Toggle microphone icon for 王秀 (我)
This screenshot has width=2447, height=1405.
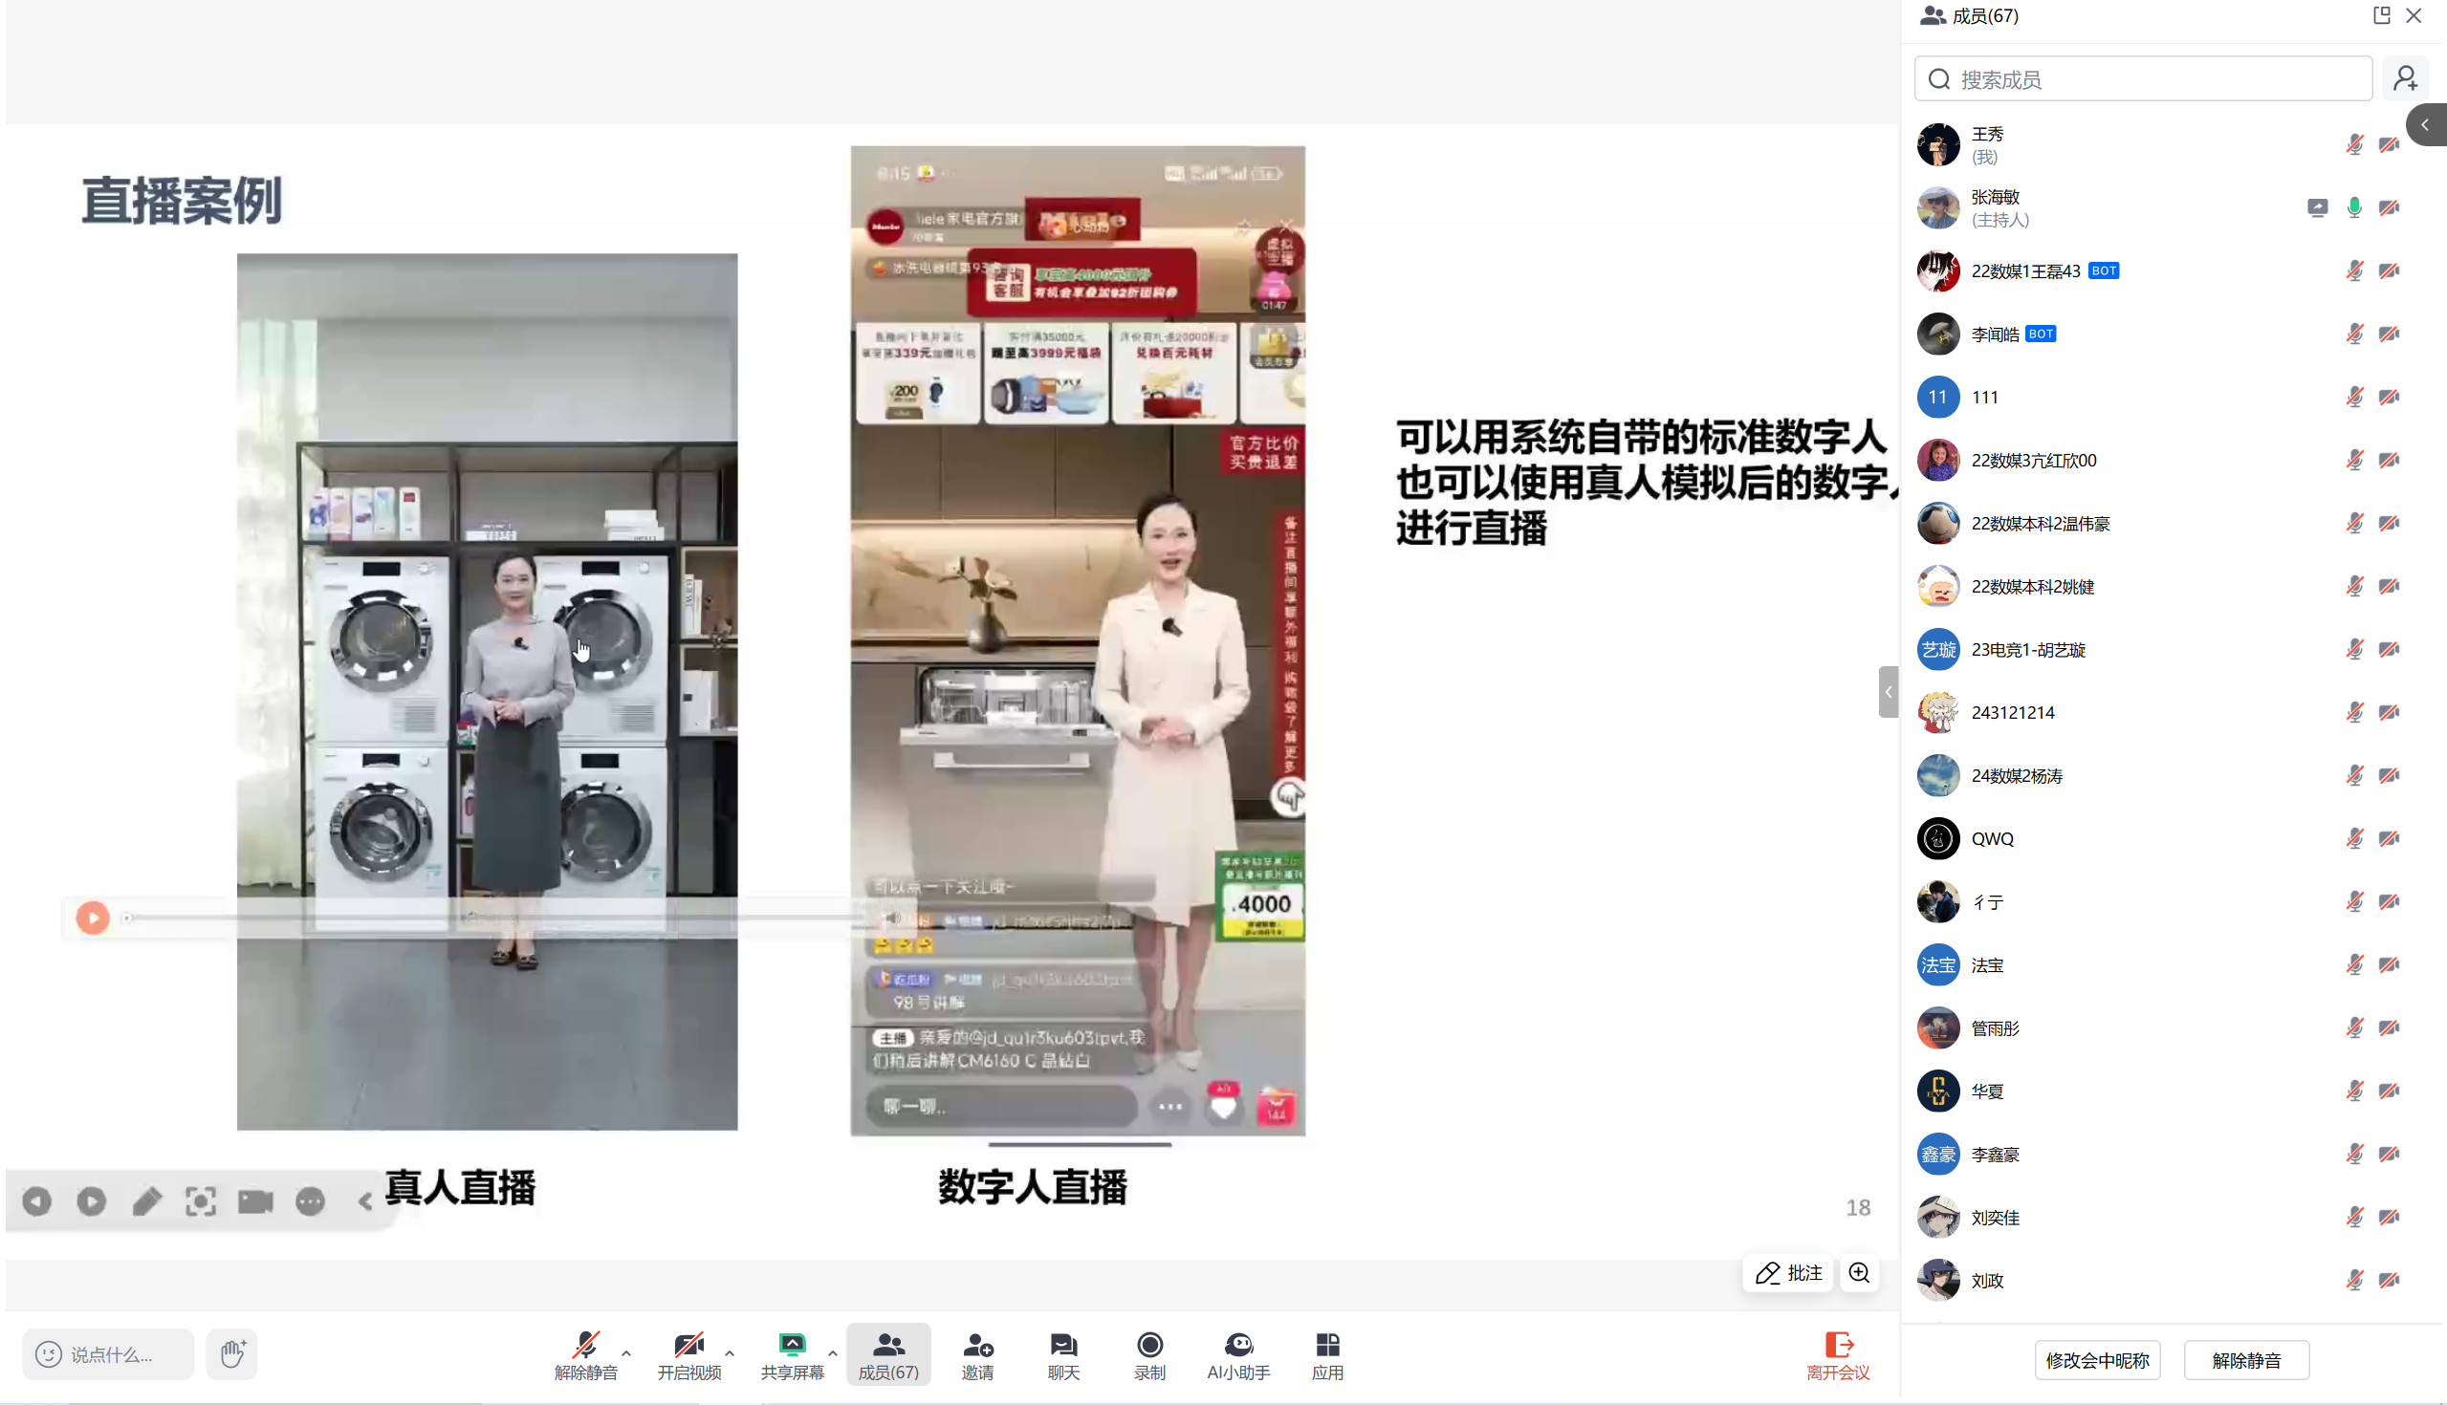tap(2354, 144)
